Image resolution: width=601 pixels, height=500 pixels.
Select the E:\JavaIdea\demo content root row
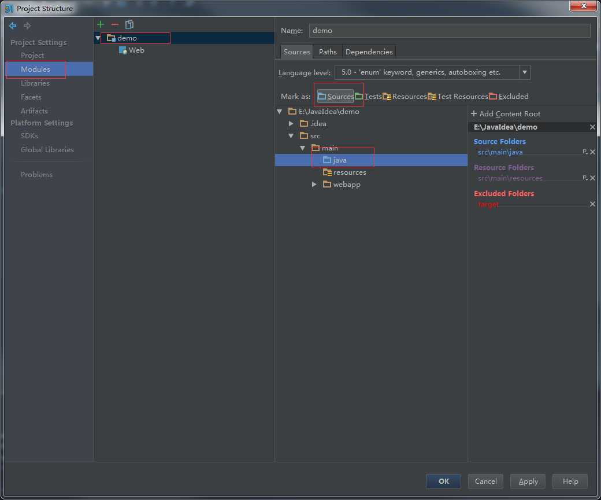pos(324,112)
